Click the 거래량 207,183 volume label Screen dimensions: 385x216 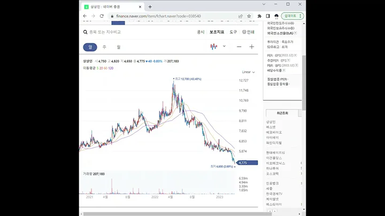coord(94,174)
